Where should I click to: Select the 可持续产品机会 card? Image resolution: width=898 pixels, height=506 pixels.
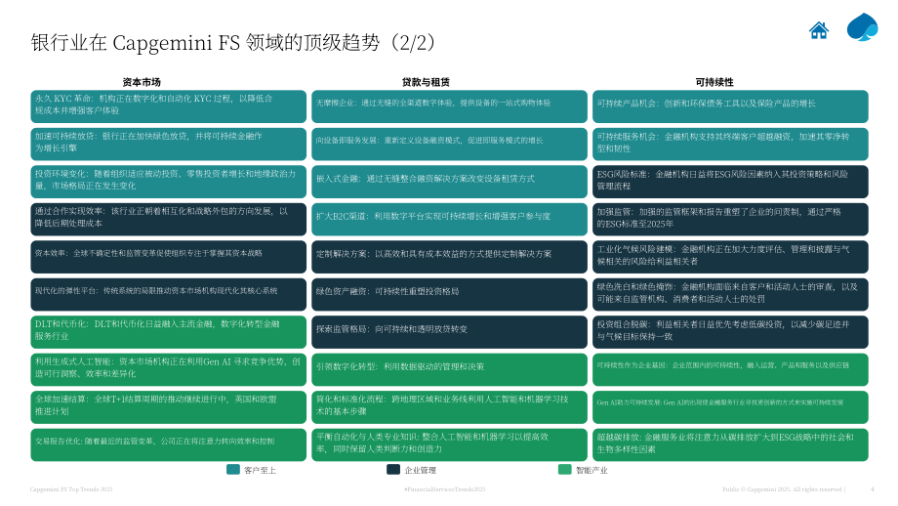click(x=730, y=106)
